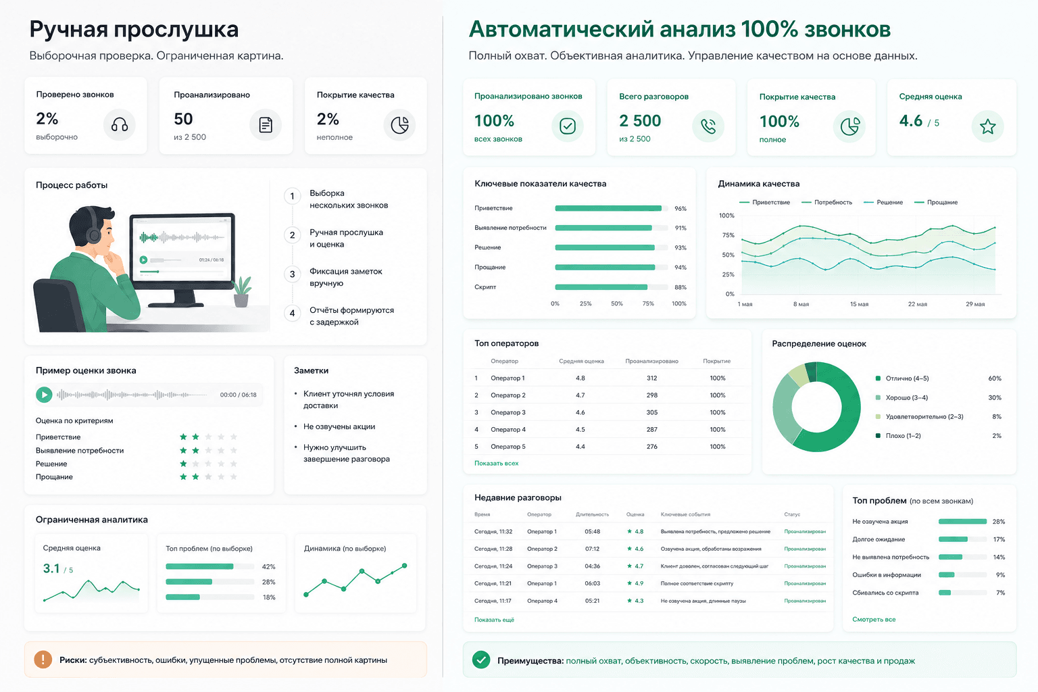Image resolution: width=1038 pixels, height=692 pixels.
Task: Toggle the Потребность legend item in chart
Action: point(826,202)
